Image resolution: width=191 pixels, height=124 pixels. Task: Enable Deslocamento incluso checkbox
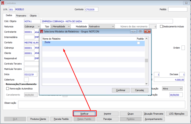click(161, 26)
